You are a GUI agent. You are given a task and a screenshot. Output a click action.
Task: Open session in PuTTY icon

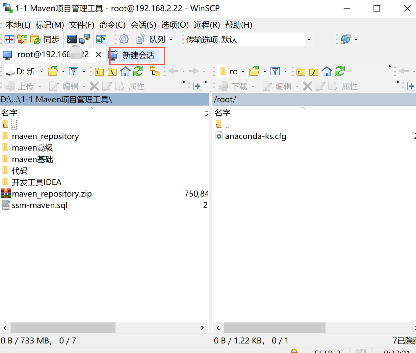click(85, 39)
